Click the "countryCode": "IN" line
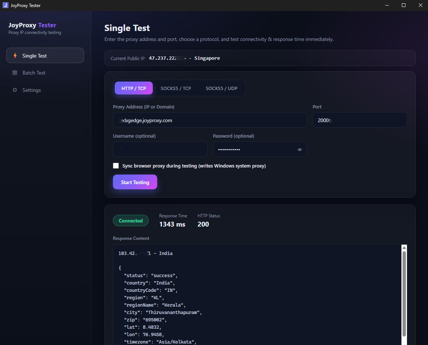The width and height of the screenshot is (428, 345). pos(151,290)
